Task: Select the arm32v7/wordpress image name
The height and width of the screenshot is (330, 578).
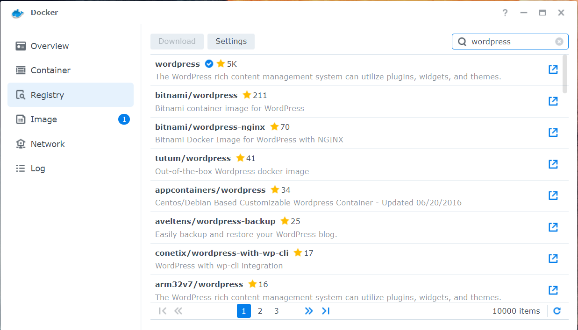Action: (x=199, y=284)
